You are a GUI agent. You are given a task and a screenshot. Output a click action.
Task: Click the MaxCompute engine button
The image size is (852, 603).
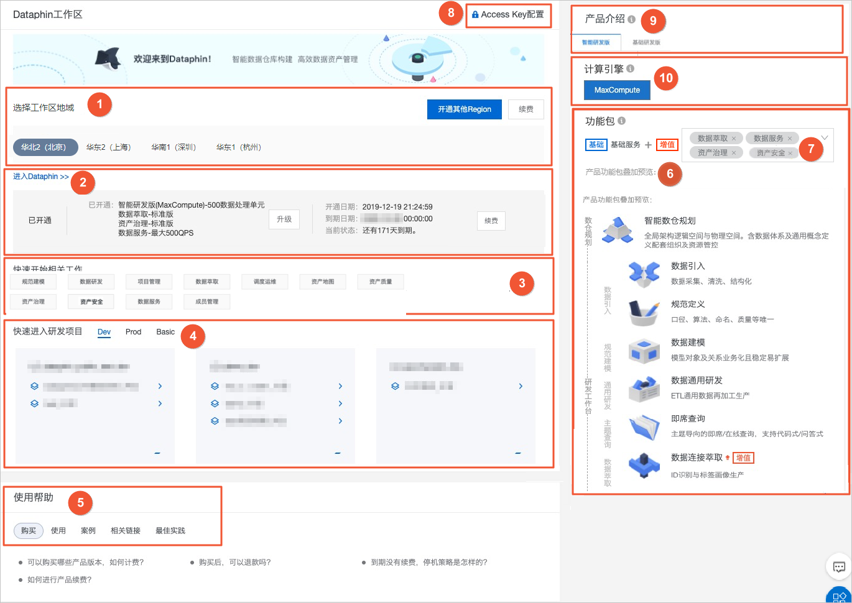(x=617, y=90)
